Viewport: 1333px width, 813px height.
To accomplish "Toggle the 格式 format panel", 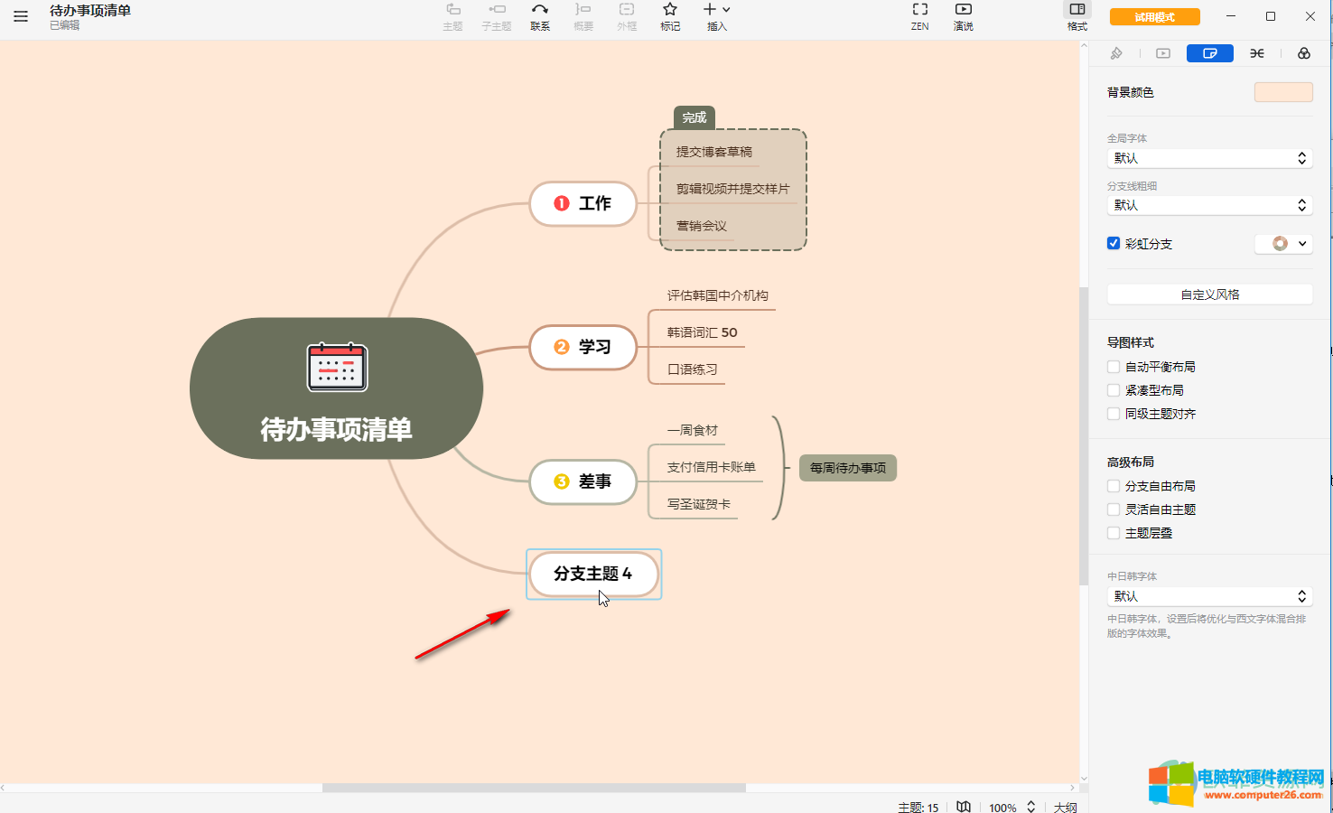I will [1077, 16].
